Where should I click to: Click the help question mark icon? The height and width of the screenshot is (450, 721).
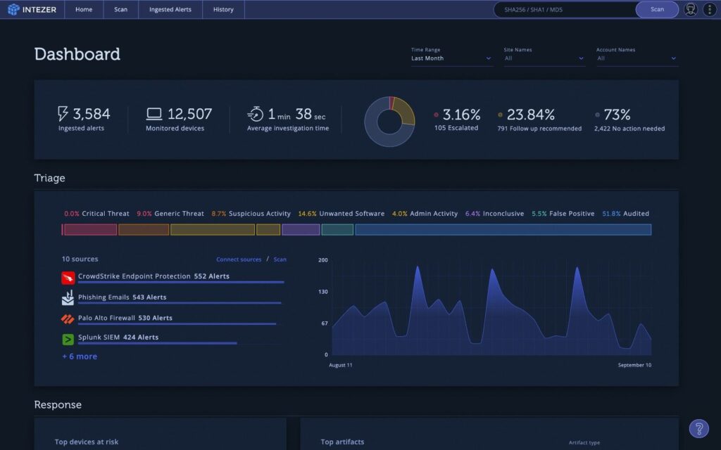click(x=698, y=428)
